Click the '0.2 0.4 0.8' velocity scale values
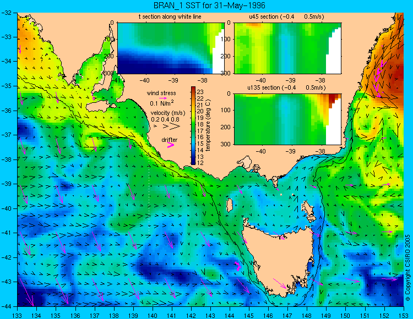The height and width of the screenshot is (319, 413). (x=165, y=119)
